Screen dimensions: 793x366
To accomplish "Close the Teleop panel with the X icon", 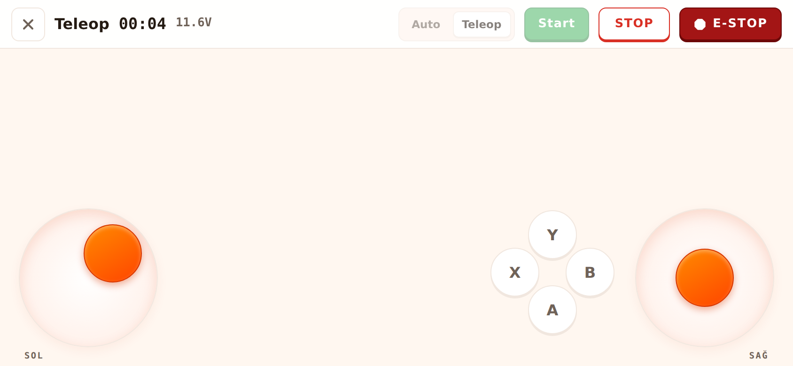I will (28, 24).
